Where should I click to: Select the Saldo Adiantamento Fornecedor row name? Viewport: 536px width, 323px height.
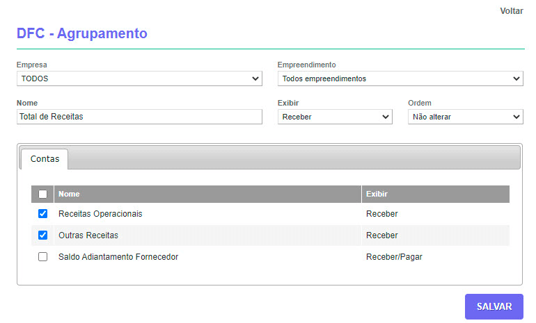(x=118, y=257)
